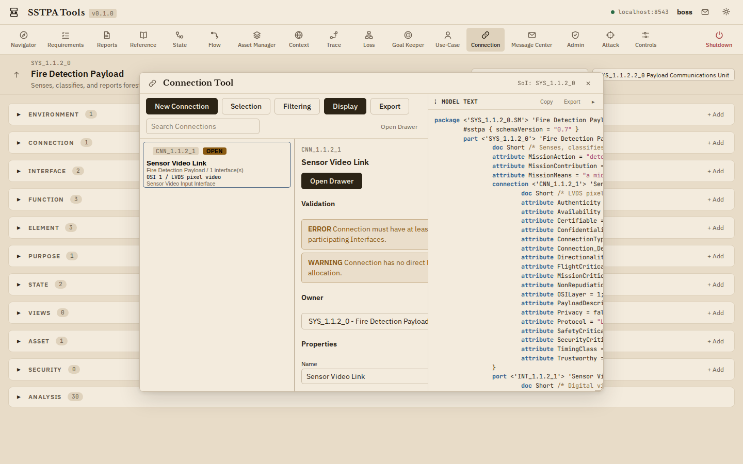
Task: Open the Loss tool
Action: (x=369, y=40)
